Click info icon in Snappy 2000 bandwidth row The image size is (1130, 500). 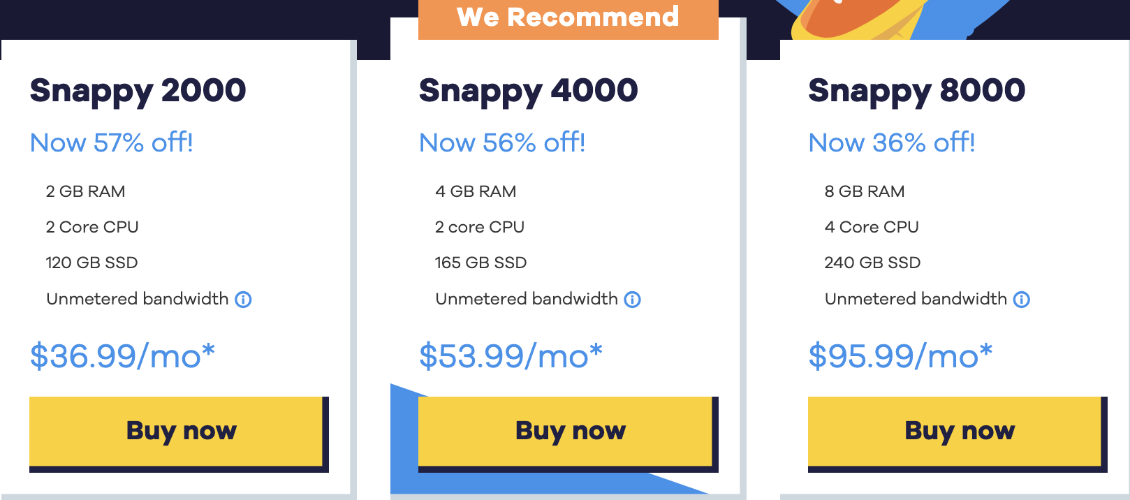point(243,300)
